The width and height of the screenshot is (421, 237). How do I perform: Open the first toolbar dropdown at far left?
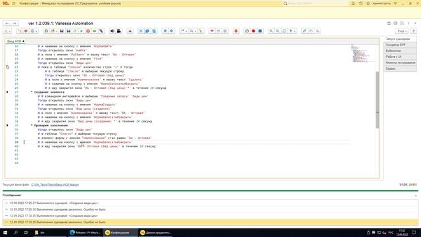[x=7, y=31]
